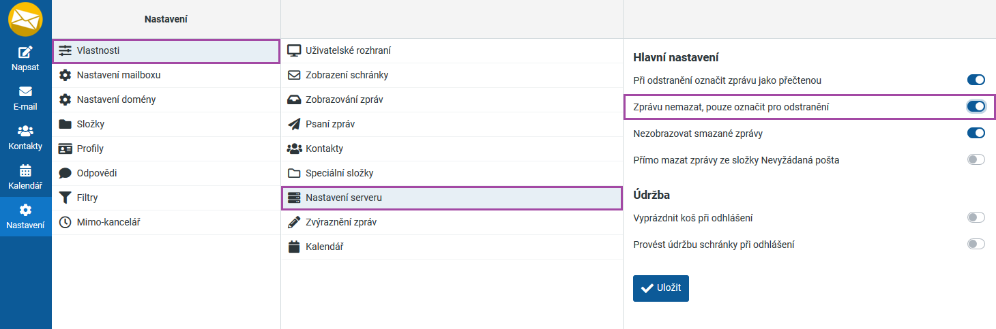Click the Mimo-kancelář clock icon

click(x=65, y=222)
